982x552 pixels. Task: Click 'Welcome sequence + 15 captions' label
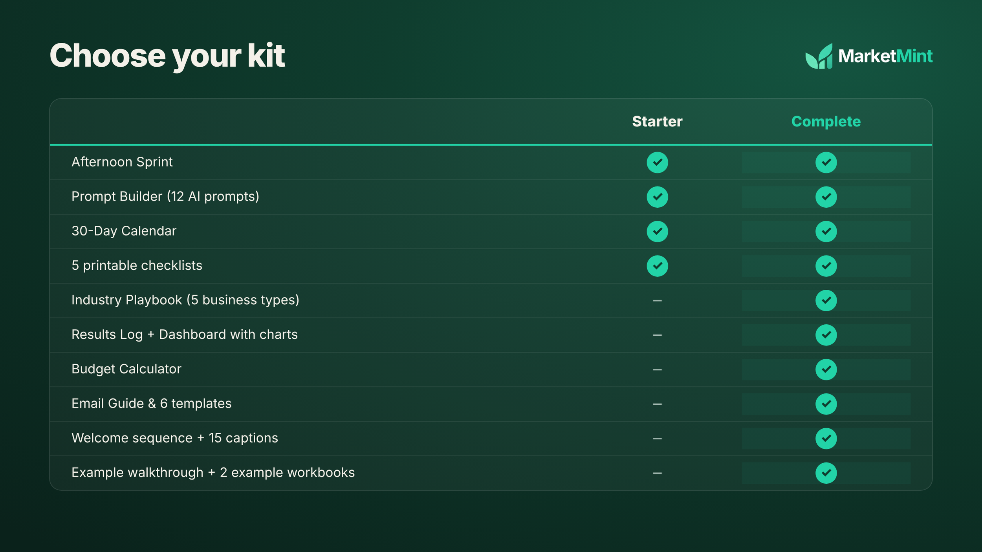click(x=175, y=438)
